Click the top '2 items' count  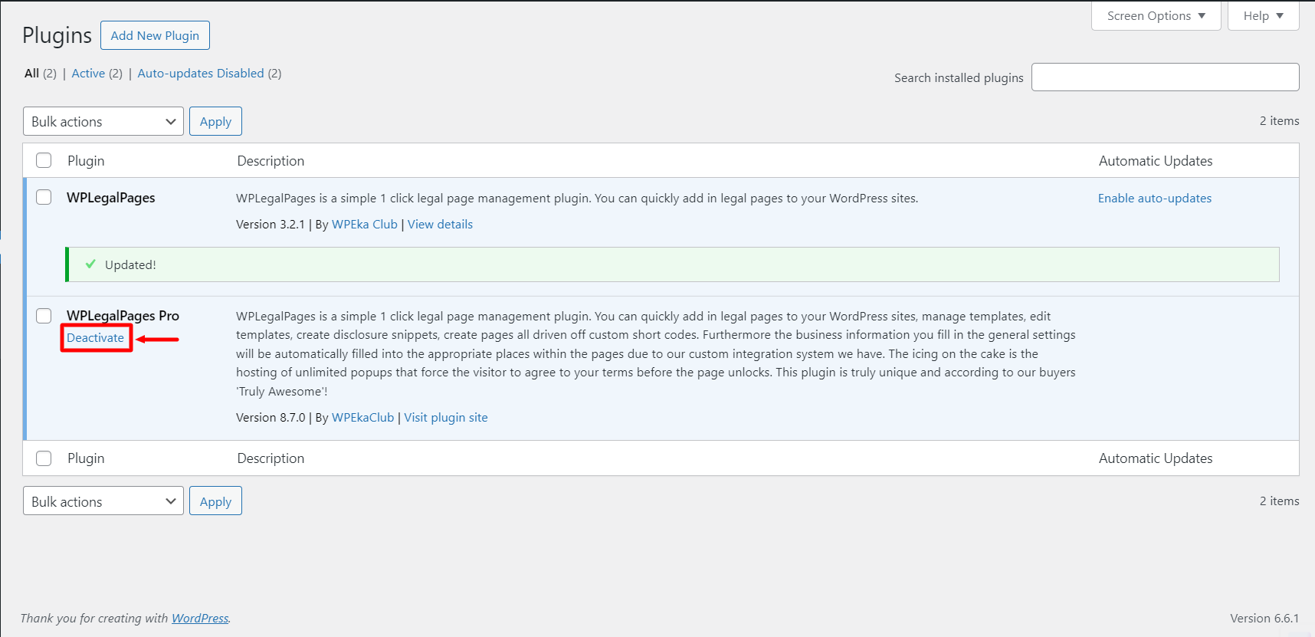[x=1279, y=121]
